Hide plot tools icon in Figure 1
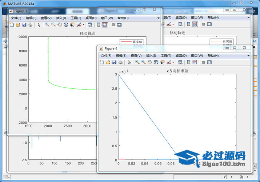Viewport: 260px width, 182px height. click(x=113, y=25)
